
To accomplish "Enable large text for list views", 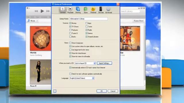I will coord(70,50).
